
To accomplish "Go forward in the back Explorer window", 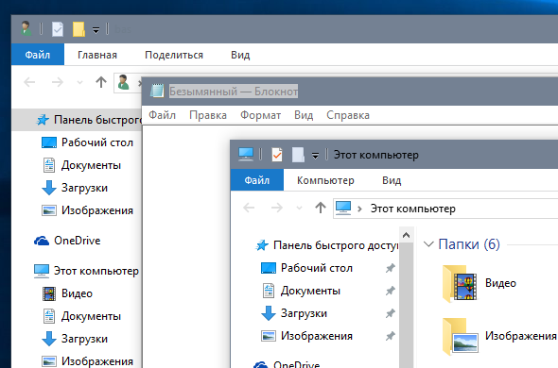I will [x=58, y=82].
